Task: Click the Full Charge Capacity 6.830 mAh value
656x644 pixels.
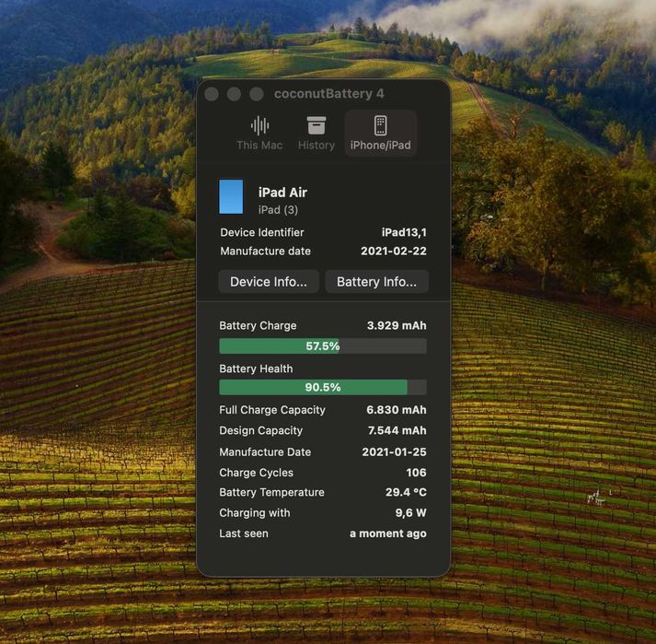Action: click(x=397, y=410)
